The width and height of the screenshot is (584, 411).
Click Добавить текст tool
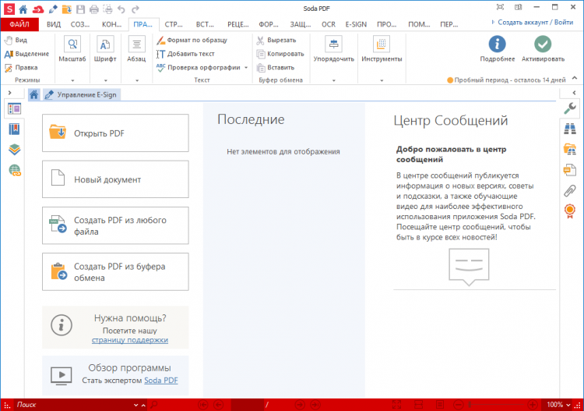(185, 54)
